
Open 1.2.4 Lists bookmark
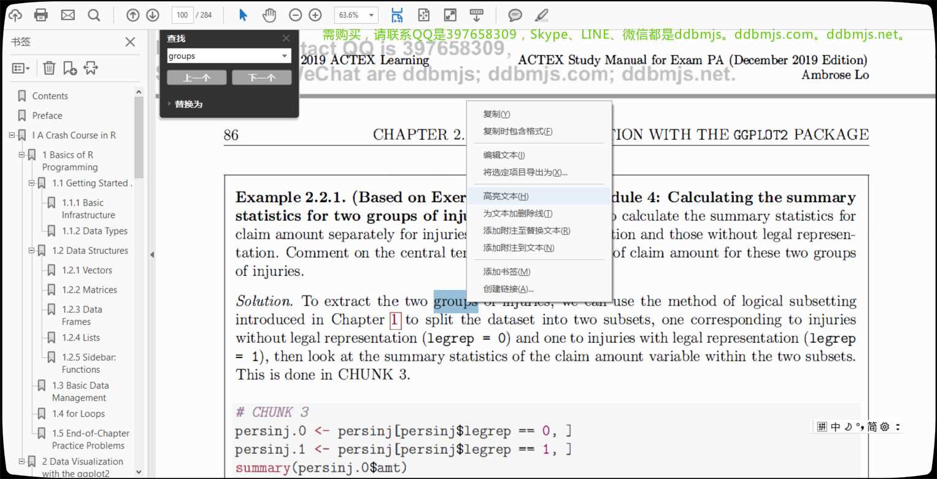[80, 337]
